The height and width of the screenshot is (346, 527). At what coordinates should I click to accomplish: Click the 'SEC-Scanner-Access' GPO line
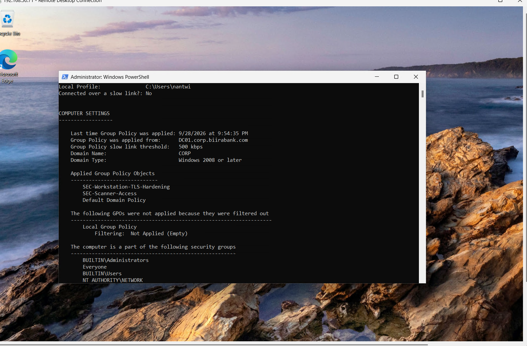tap(109, 194)
